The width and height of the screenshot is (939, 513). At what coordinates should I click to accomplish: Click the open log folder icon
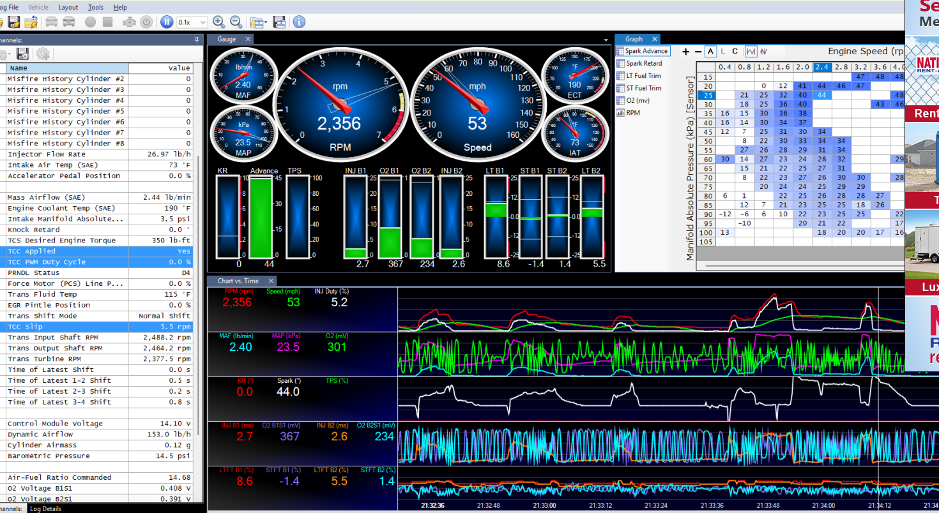31,22
